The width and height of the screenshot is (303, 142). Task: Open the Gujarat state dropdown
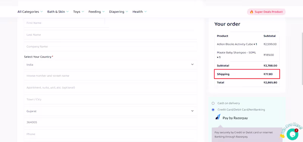[x=111, y=111]
